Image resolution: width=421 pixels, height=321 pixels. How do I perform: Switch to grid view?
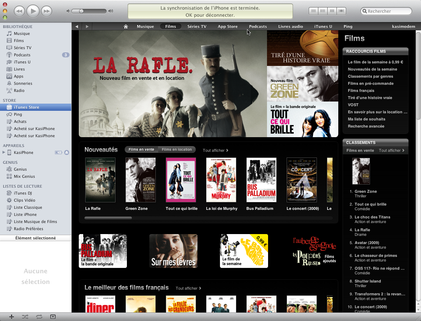point(332,11)
